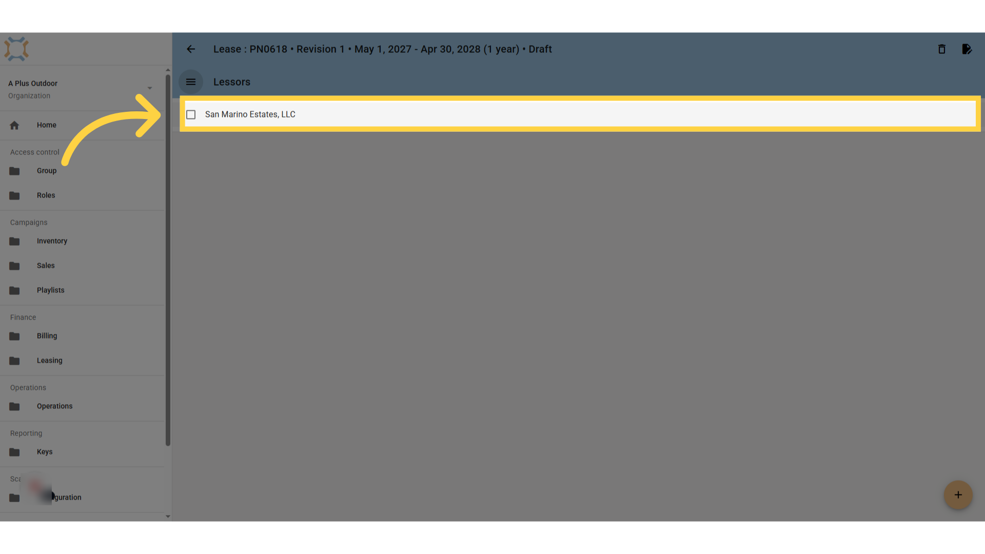Viewport: 985px width, 554px height.
Task: Open the Playlists folder icon
Action: coord(14,290)
